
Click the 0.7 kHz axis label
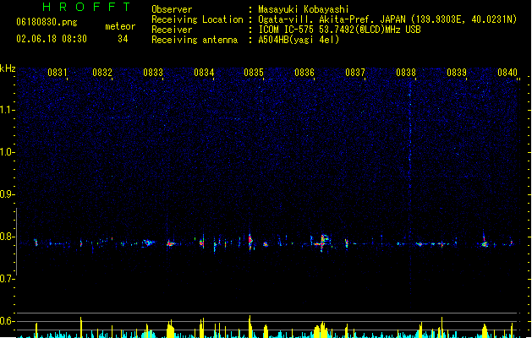7,279
